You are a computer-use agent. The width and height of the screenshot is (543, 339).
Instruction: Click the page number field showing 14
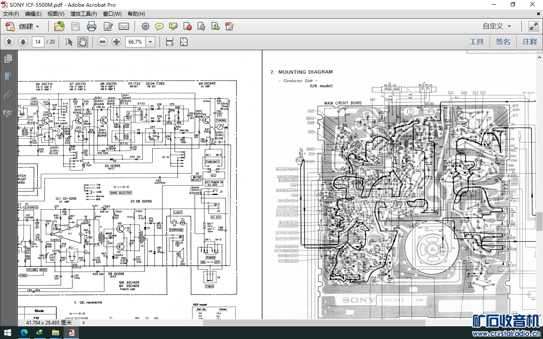(x=38, y=42)
